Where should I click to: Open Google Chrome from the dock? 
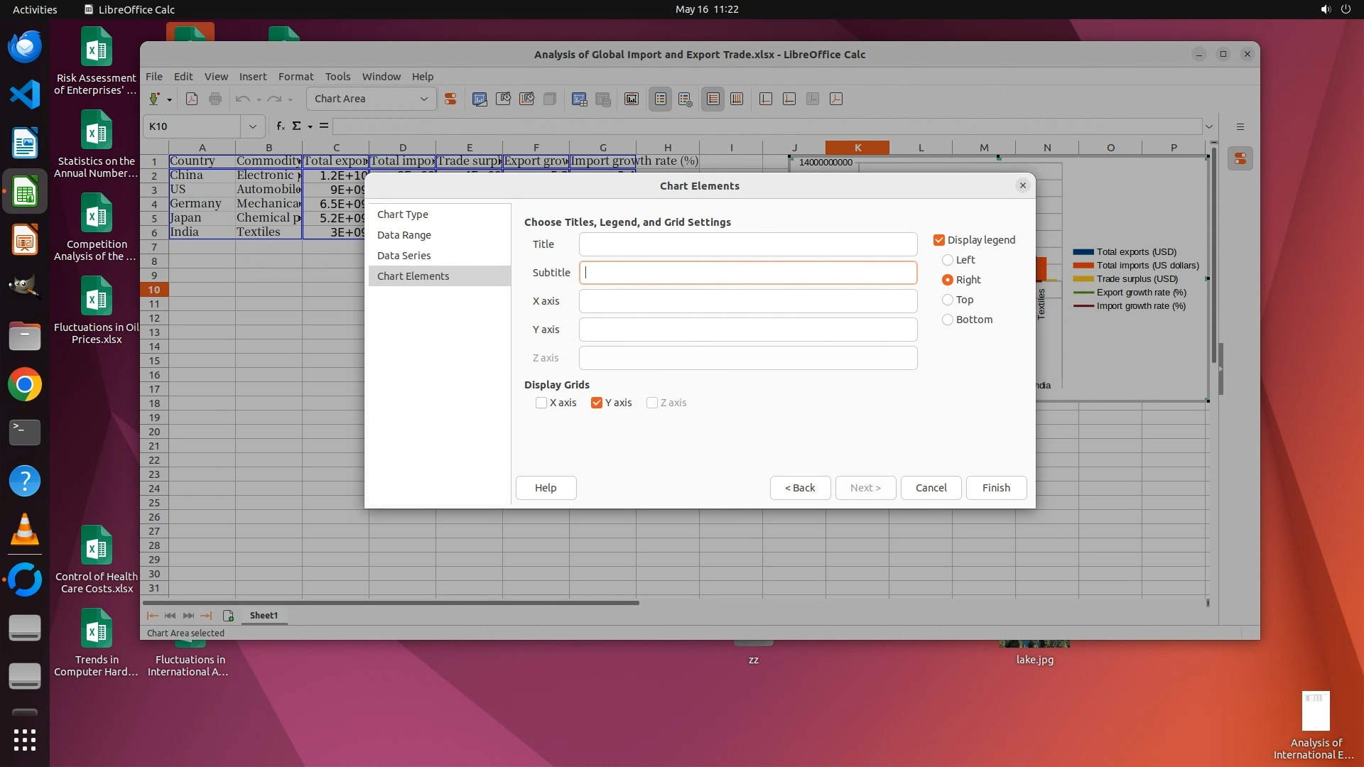tap(25, 385)
